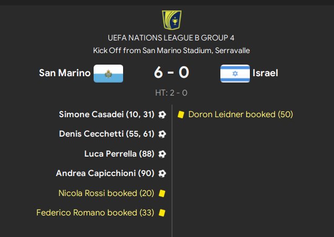Image resolution: width=334 pixels, height=237 pixels.
Task: Click the 6 - 0 final score
Action: point(171,73)
